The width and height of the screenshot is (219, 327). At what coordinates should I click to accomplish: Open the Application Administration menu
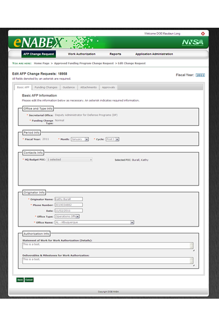154,54
